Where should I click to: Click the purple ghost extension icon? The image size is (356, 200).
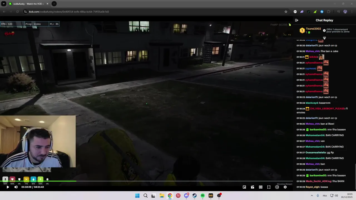pos(302,12)
